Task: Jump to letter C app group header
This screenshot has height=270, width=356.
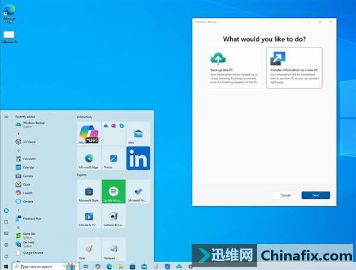Action: point(18,151)
